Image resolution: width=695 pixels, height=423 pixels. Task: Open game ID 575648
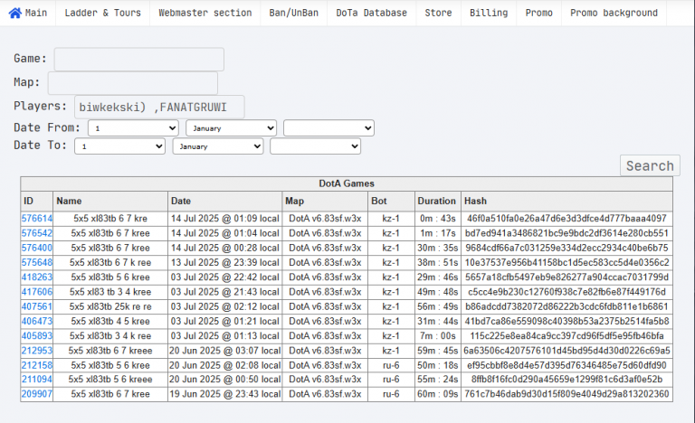point(37,262)
